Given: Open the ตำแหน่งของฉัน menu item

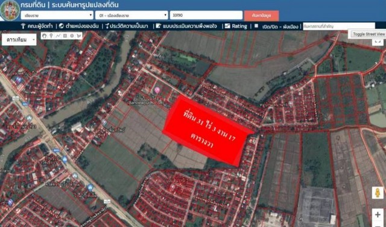Looking at the screenshot, I should point(79,26).
